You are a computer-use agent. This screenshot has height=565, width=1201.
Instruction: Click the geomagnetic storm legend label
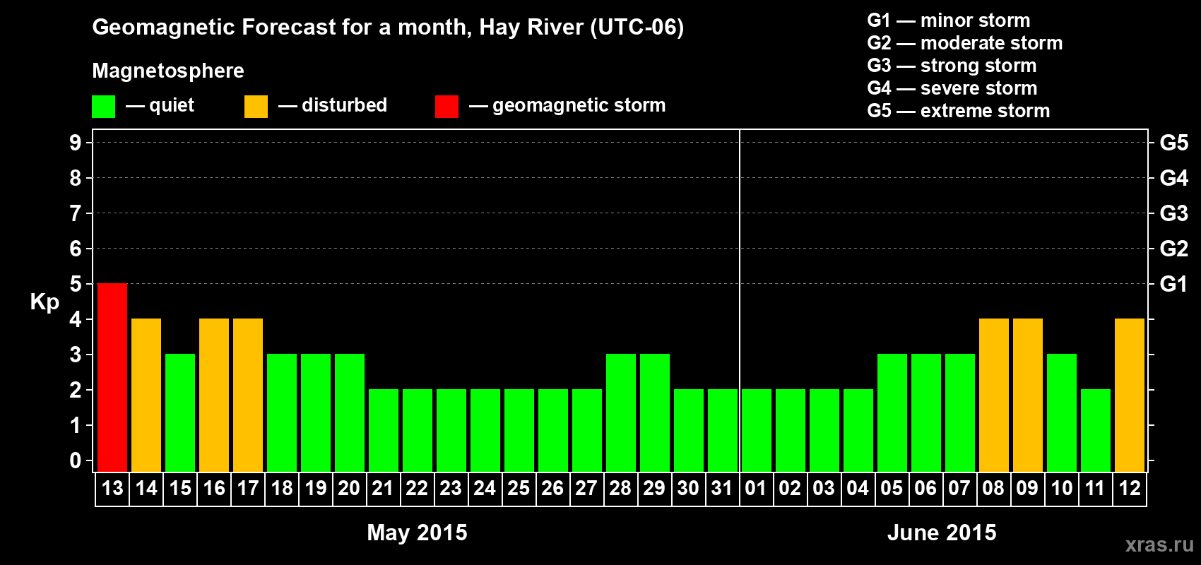pyautogui.click(x=579, y=106)
